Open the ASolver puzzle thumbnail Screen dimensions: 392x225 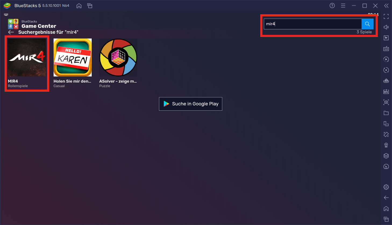(118, 57)
